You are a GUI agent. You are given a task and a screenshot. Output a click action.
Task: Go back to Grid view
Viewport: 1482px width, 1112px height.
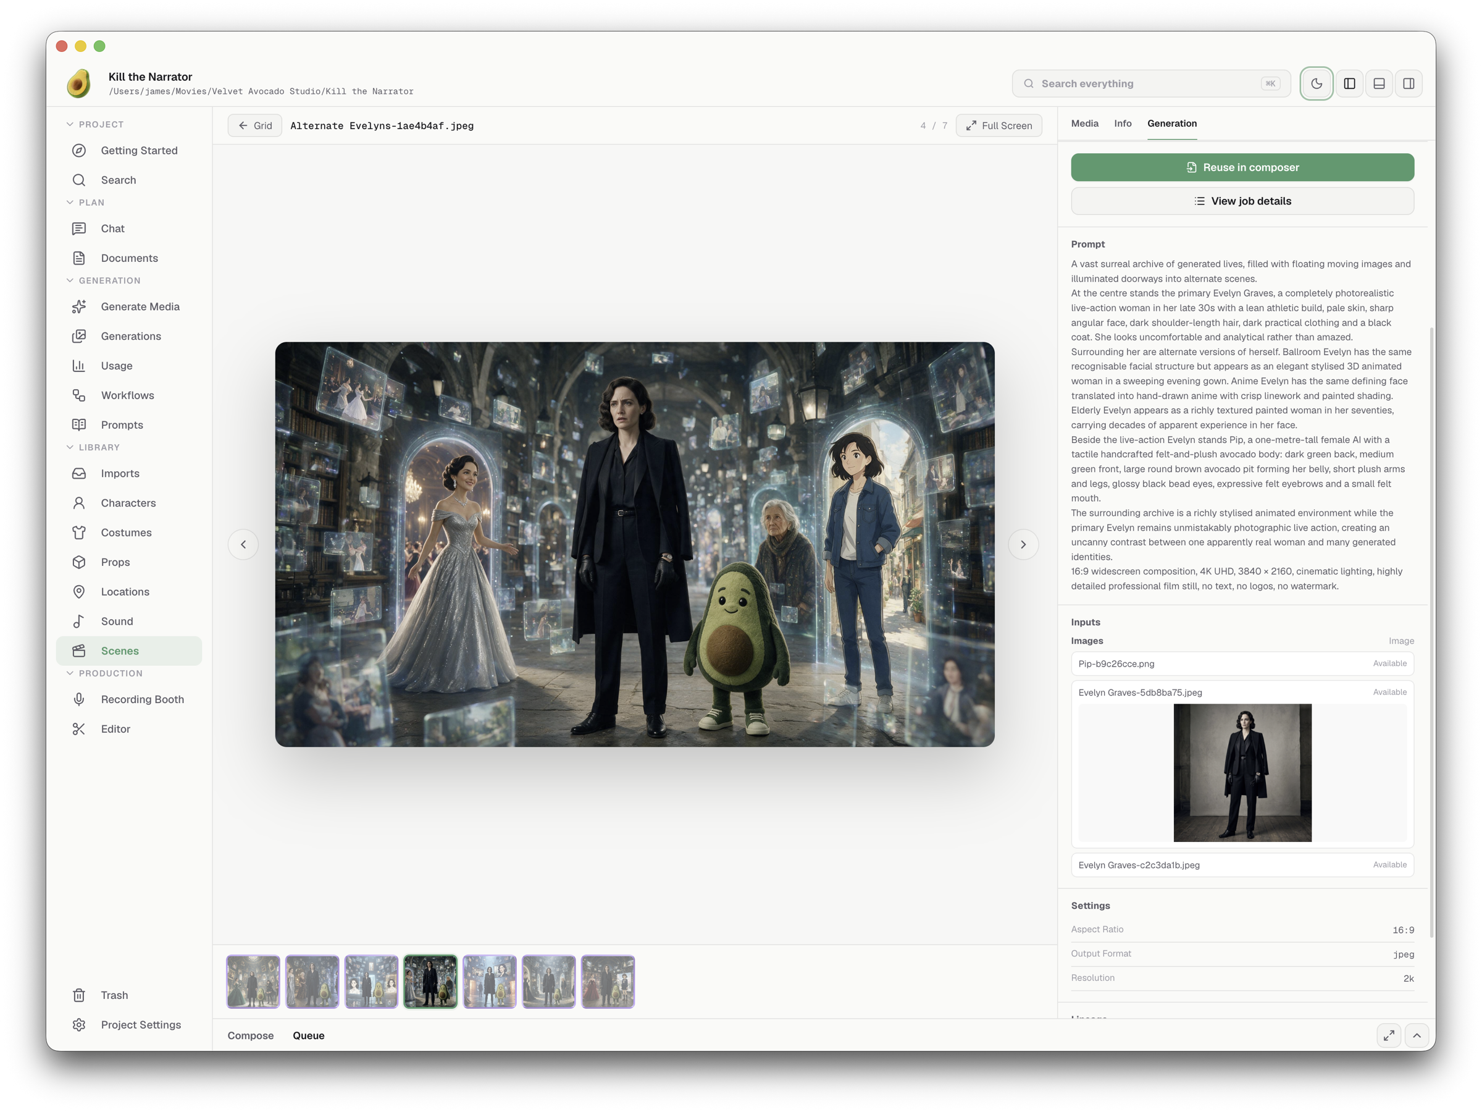254,125
